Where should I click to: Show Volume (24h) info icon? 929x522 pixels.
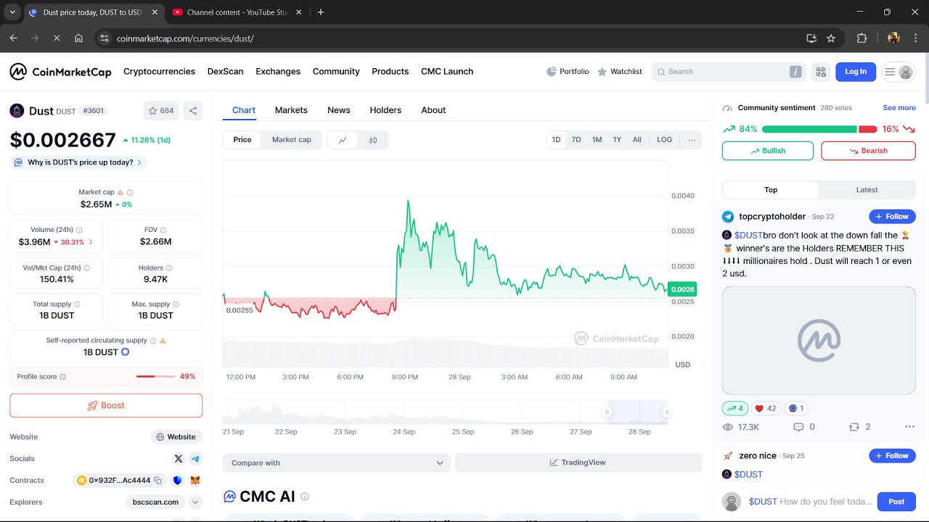coord(79,230)
